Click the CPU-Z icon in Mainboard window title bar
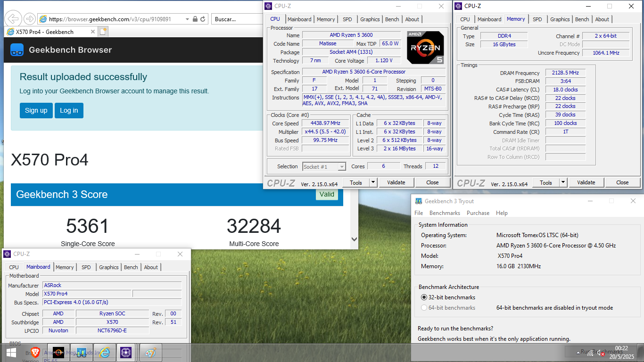Screen dimensions: 644x362 coord(7,254)
